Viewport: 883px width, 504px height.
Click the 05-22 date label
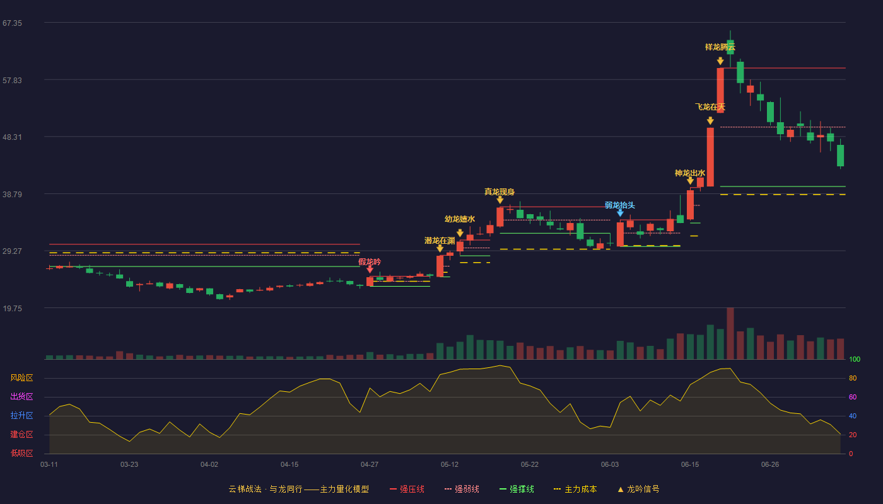tap(530, 464)
